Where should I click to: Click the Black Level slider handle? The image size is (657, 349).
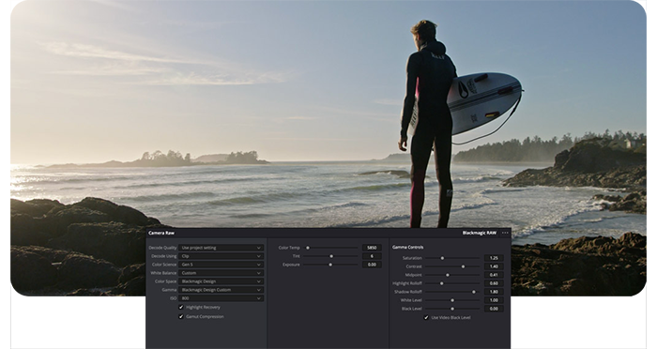tap(452, 309)
